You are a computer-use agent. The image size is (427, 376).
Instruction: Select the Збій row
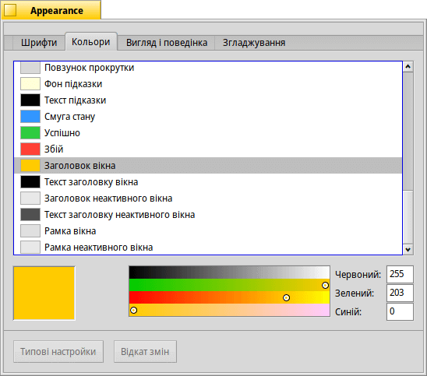click(x=208, y=149)
